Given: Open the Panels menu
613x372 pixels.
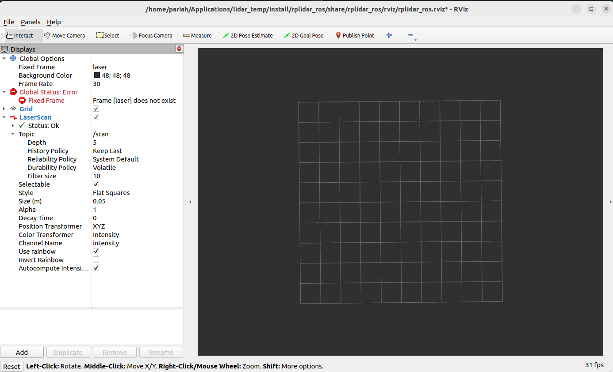Looking at the screenshot, I should click(31, 22).
